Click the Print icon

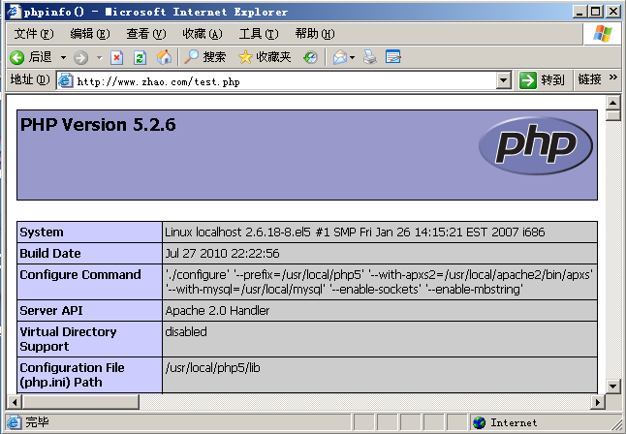click(370, 57)
